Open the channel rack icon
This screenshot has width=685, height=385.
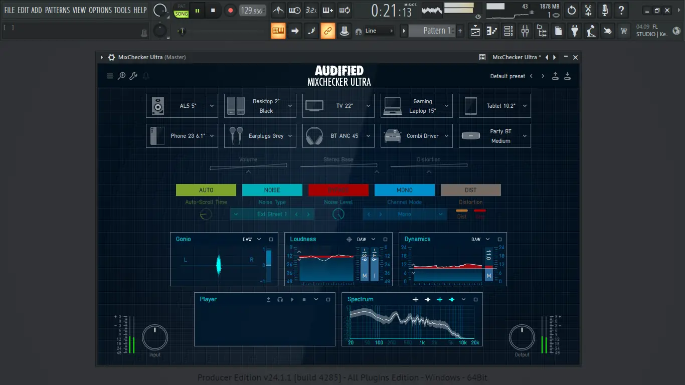point(508,31)
